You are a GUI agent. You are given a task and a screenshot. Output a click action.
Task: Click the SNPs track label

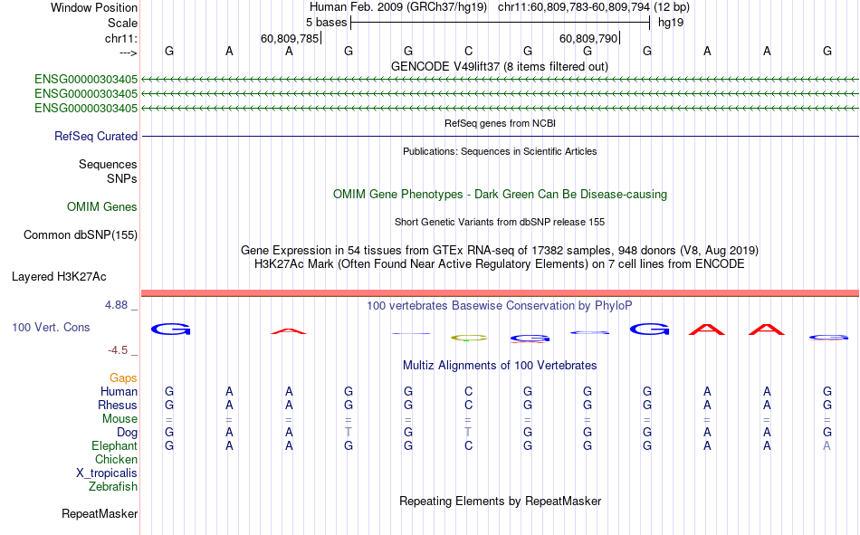pos(122,178)
